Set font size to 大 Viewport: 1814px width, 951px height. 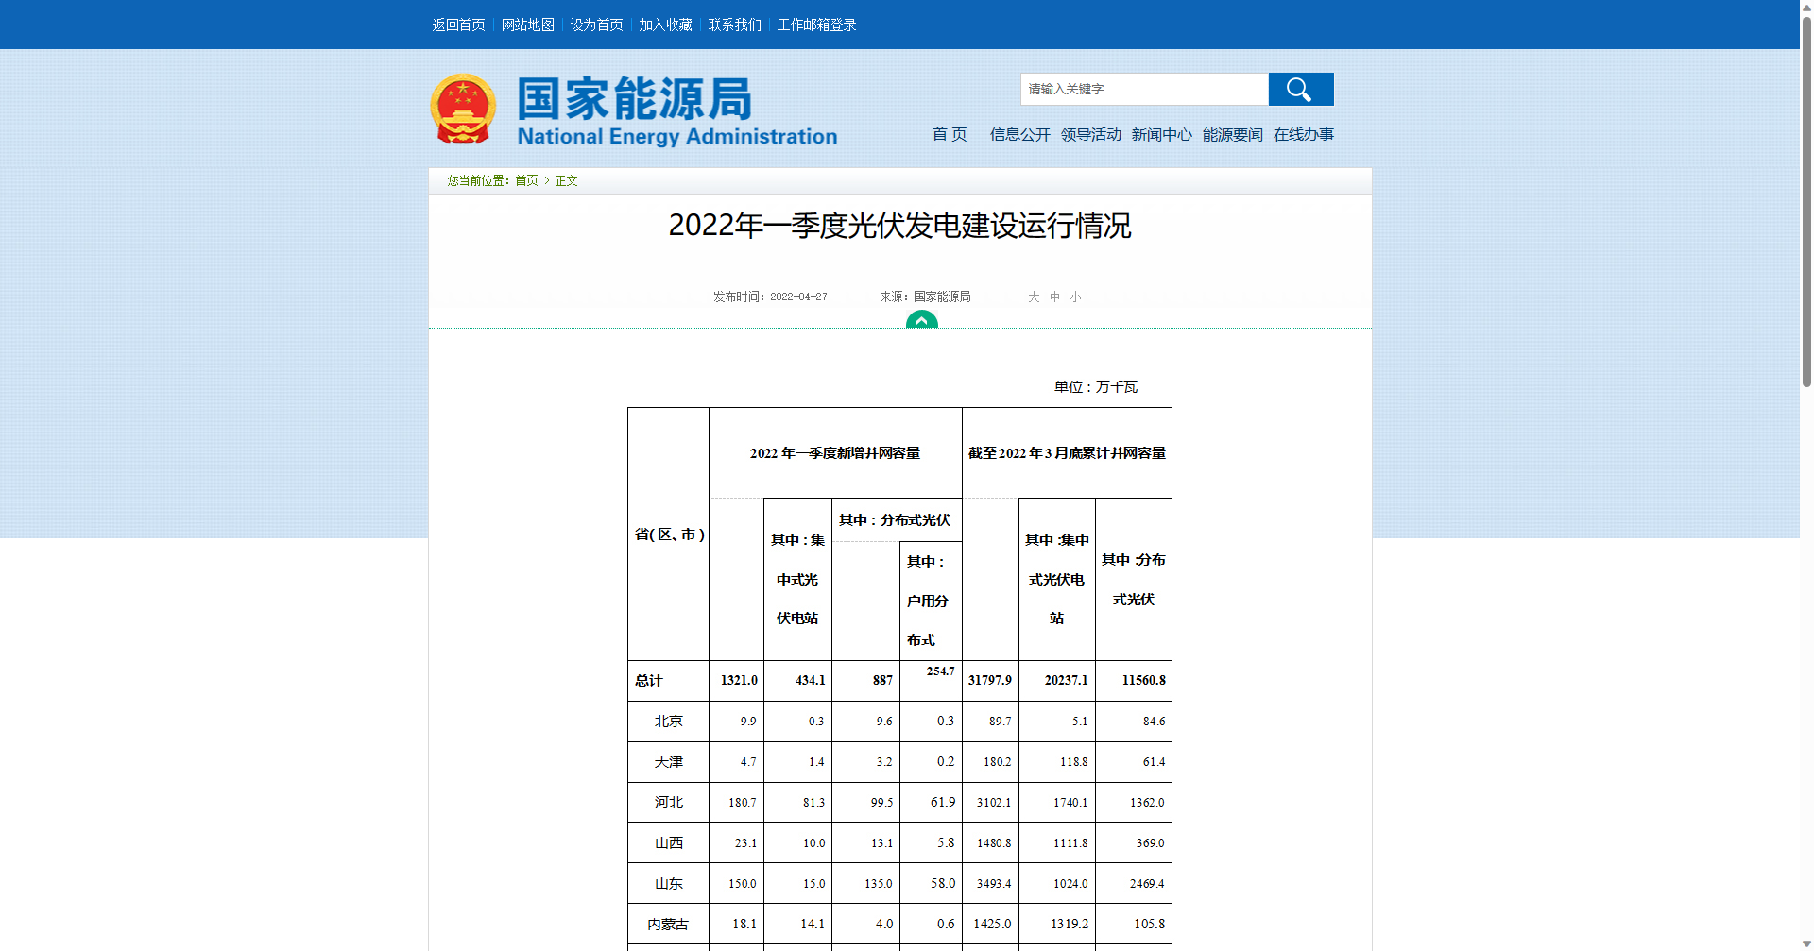[x=1034, y=297]
